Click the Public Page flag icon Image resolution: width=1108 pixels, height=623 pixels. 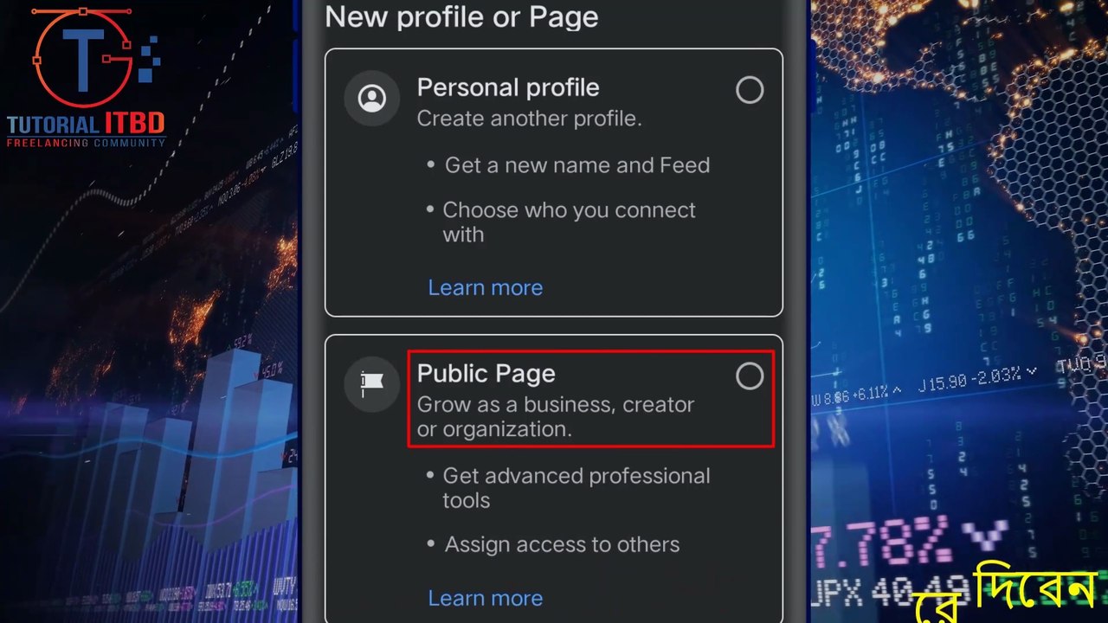click(x=372, y=383)
